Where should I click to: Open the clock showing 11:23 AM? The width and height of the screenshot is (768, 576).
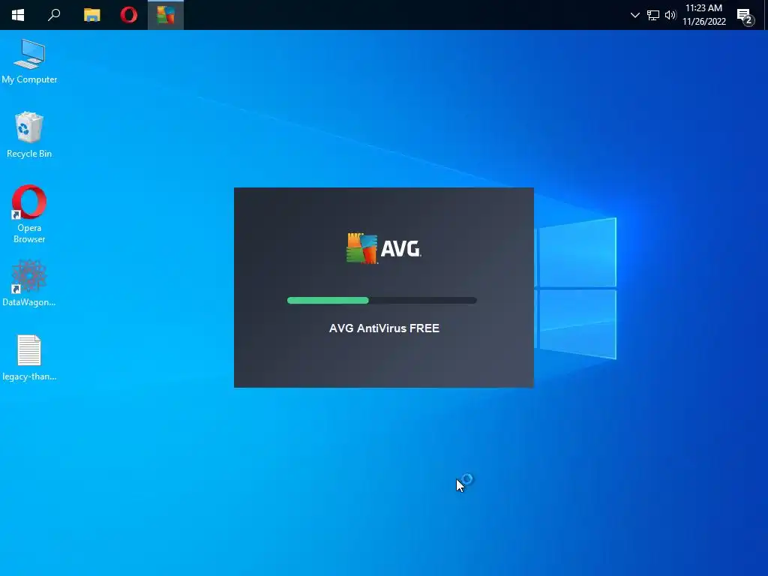pos(703,8)
